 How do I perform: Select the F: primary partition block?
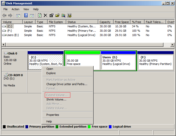pos(155,61)
